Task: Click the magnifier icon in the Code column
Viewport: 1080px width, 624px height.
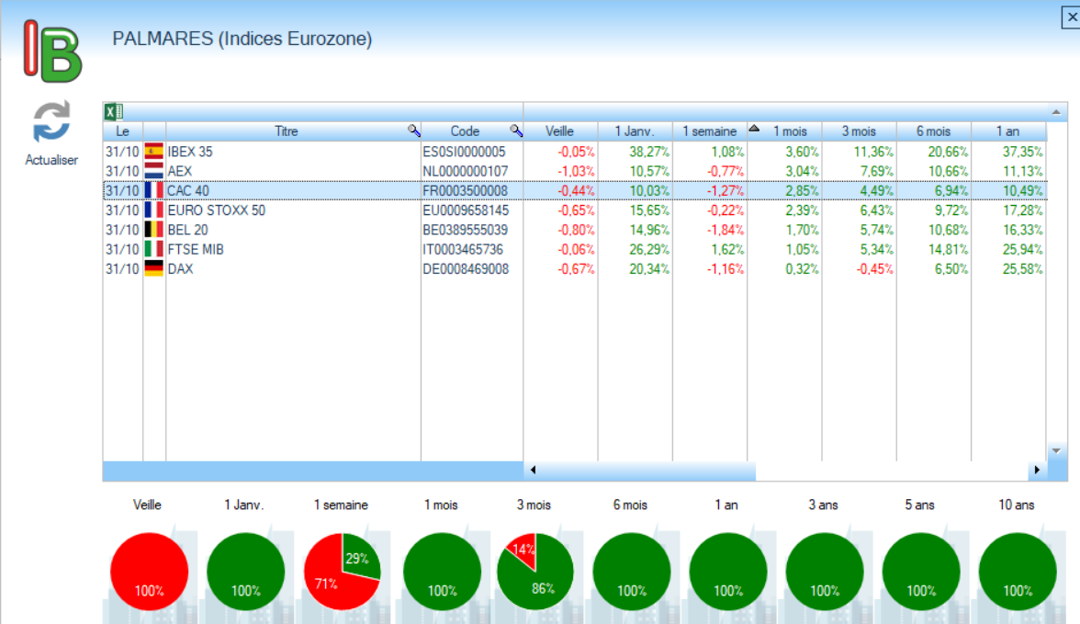Action: pyautogui.click(x=516, y=131)
